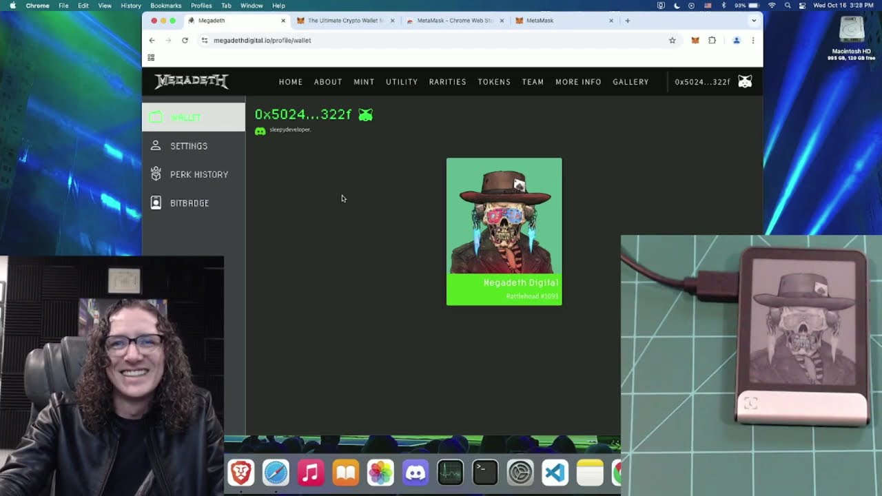Screen dimensions: 882x496
Task: Open the RARITIES nav link
Action: (x=448, y=82)
